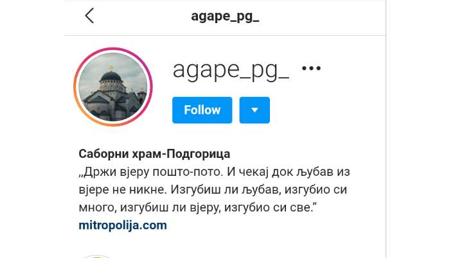
Task: Tap the gradient story ring around the avatar
Action: pyautogui.click(x=113, y=87)
